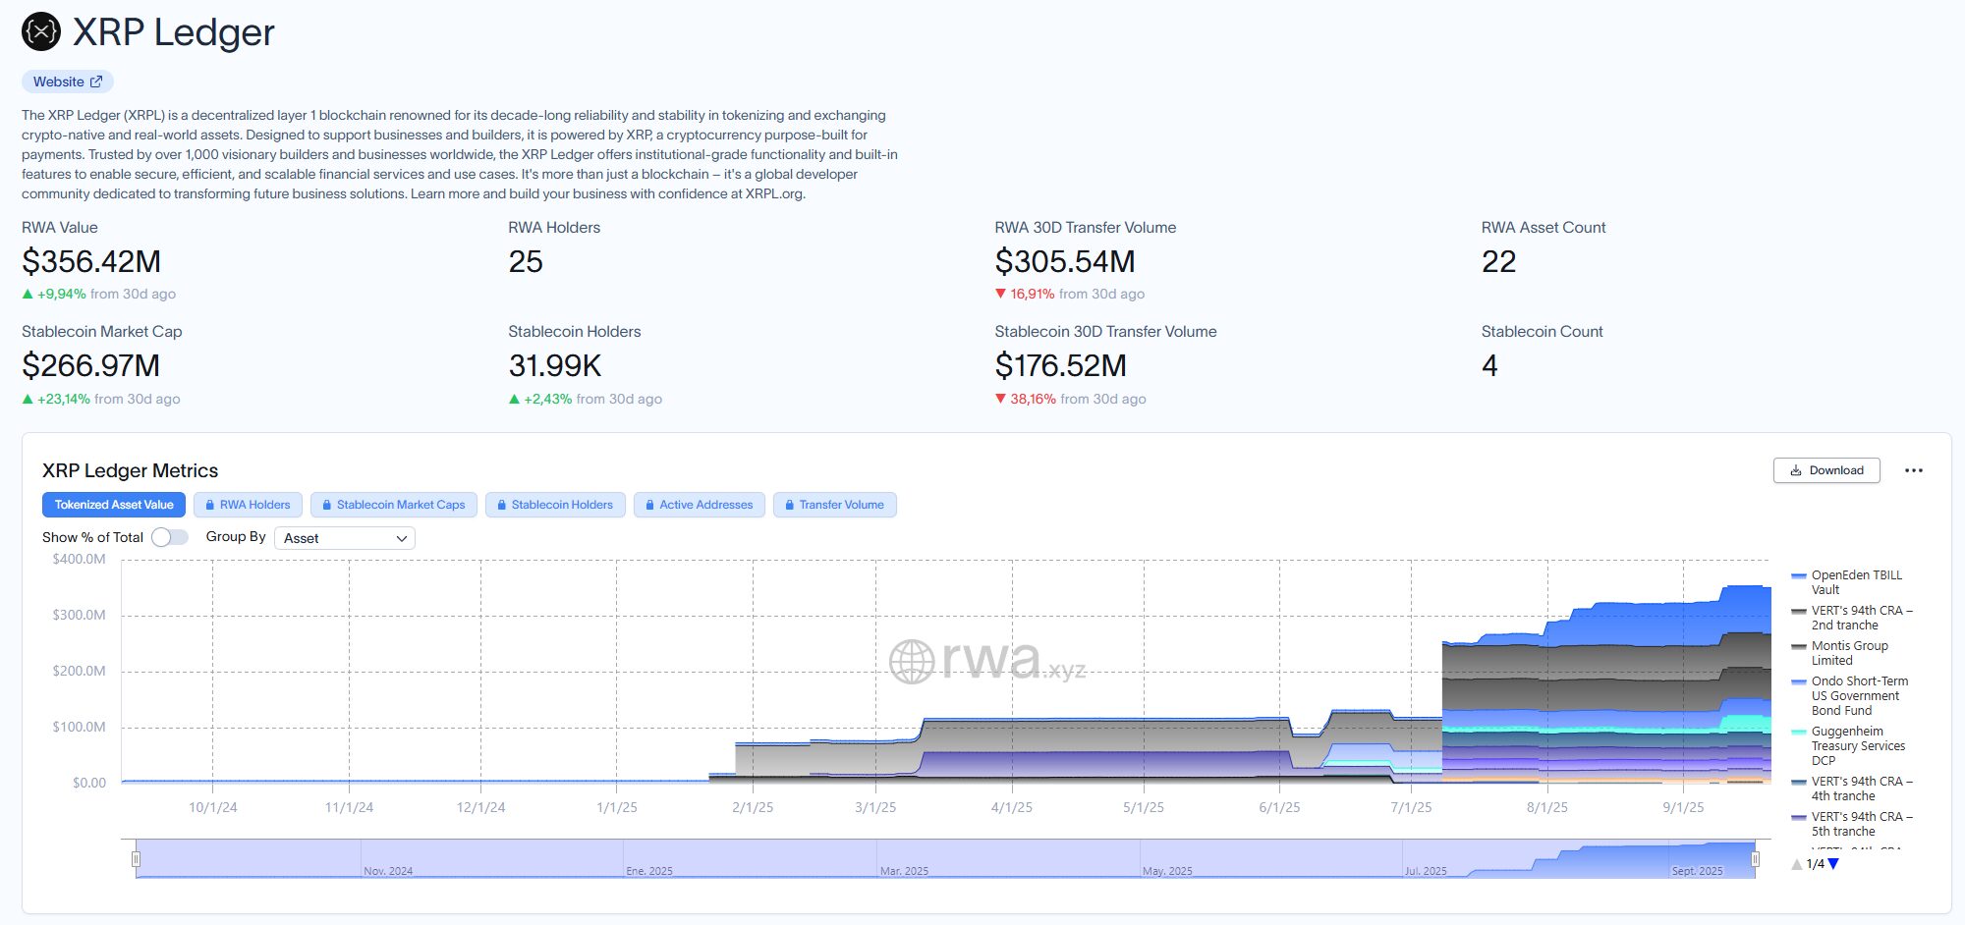
Task: Switch to the Stablecoin Holders tab
Action: (555, 505)
